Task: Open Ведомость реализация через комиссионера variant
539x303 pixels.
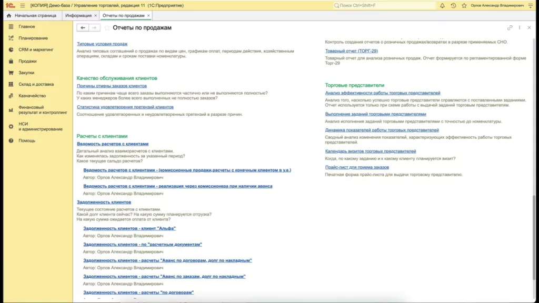Action: (x=178, y=186)
